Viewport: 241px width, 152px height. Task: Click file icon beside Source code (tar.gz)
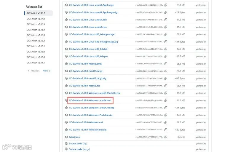(66, 149)
